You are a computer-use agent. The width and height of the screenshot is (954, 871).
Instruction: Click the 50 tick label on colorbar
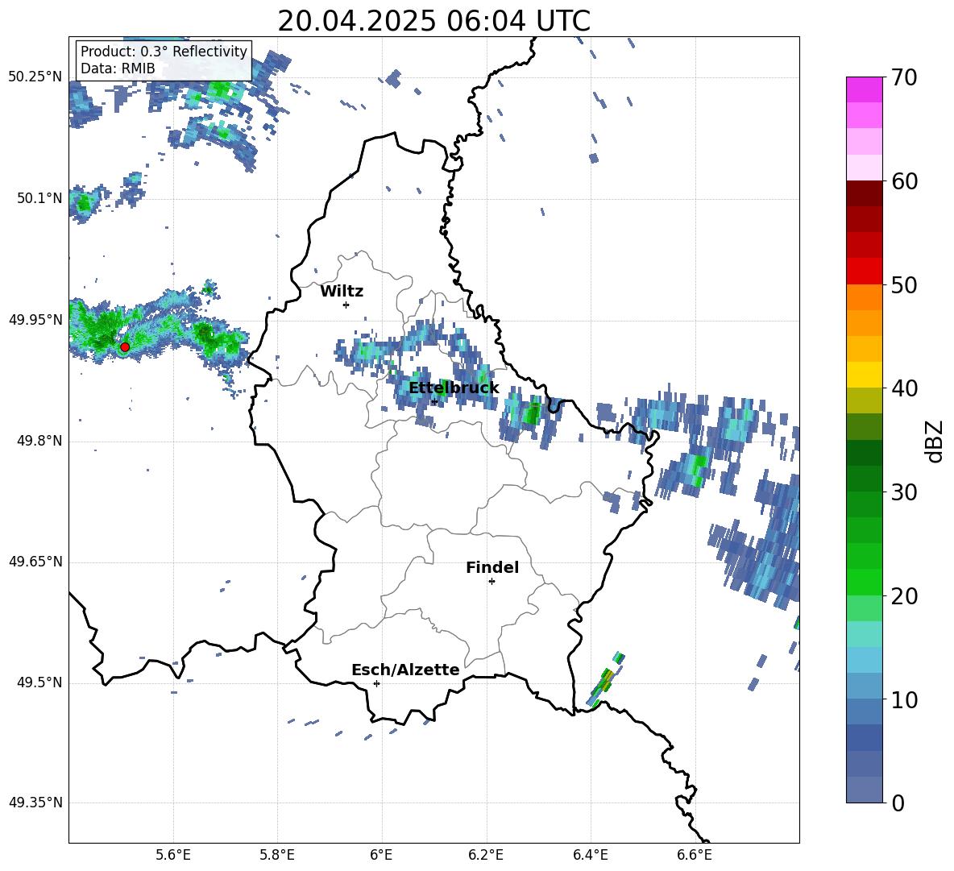904,284
